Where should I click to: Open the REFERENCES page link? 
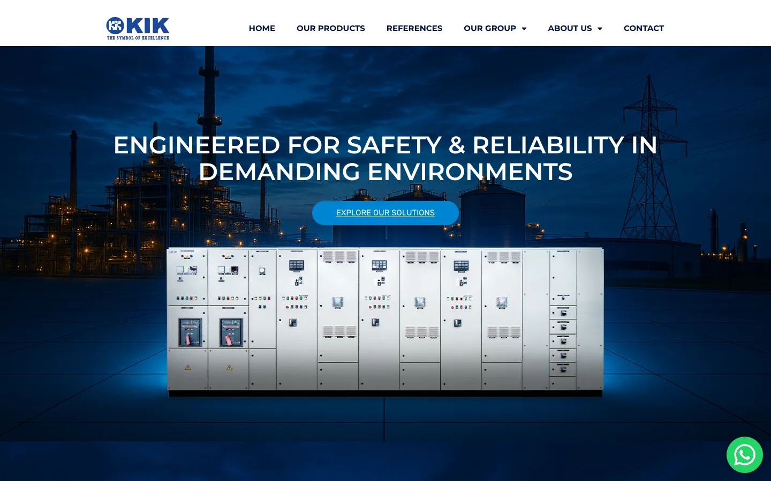click(414, 28)
